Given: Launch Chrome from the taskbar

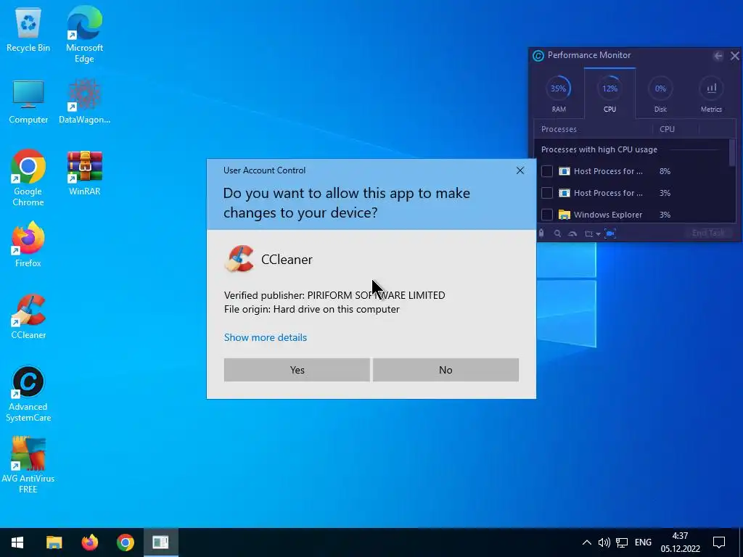Looking at the screenshot, I should [125, 542].
